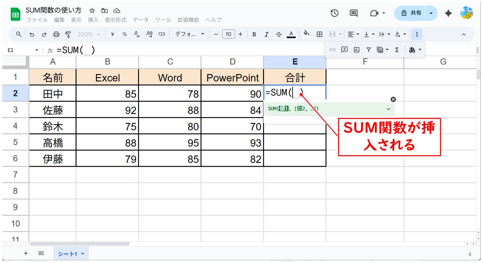The image size is (483, 263).
Task: Toggle bold formatting
Action: (254, 34)
